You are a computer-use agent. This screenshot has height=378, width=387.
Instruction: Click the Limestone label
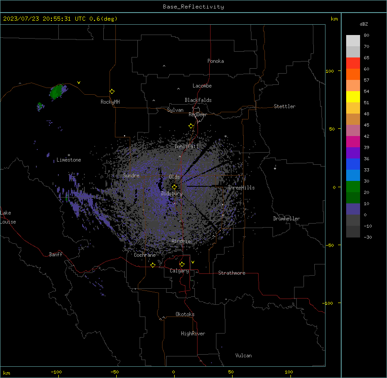(69, 160)
